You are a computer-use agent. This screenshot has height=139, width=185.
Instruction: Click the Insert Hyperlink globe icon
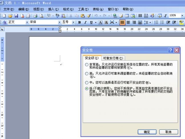[x=115, y=16]
